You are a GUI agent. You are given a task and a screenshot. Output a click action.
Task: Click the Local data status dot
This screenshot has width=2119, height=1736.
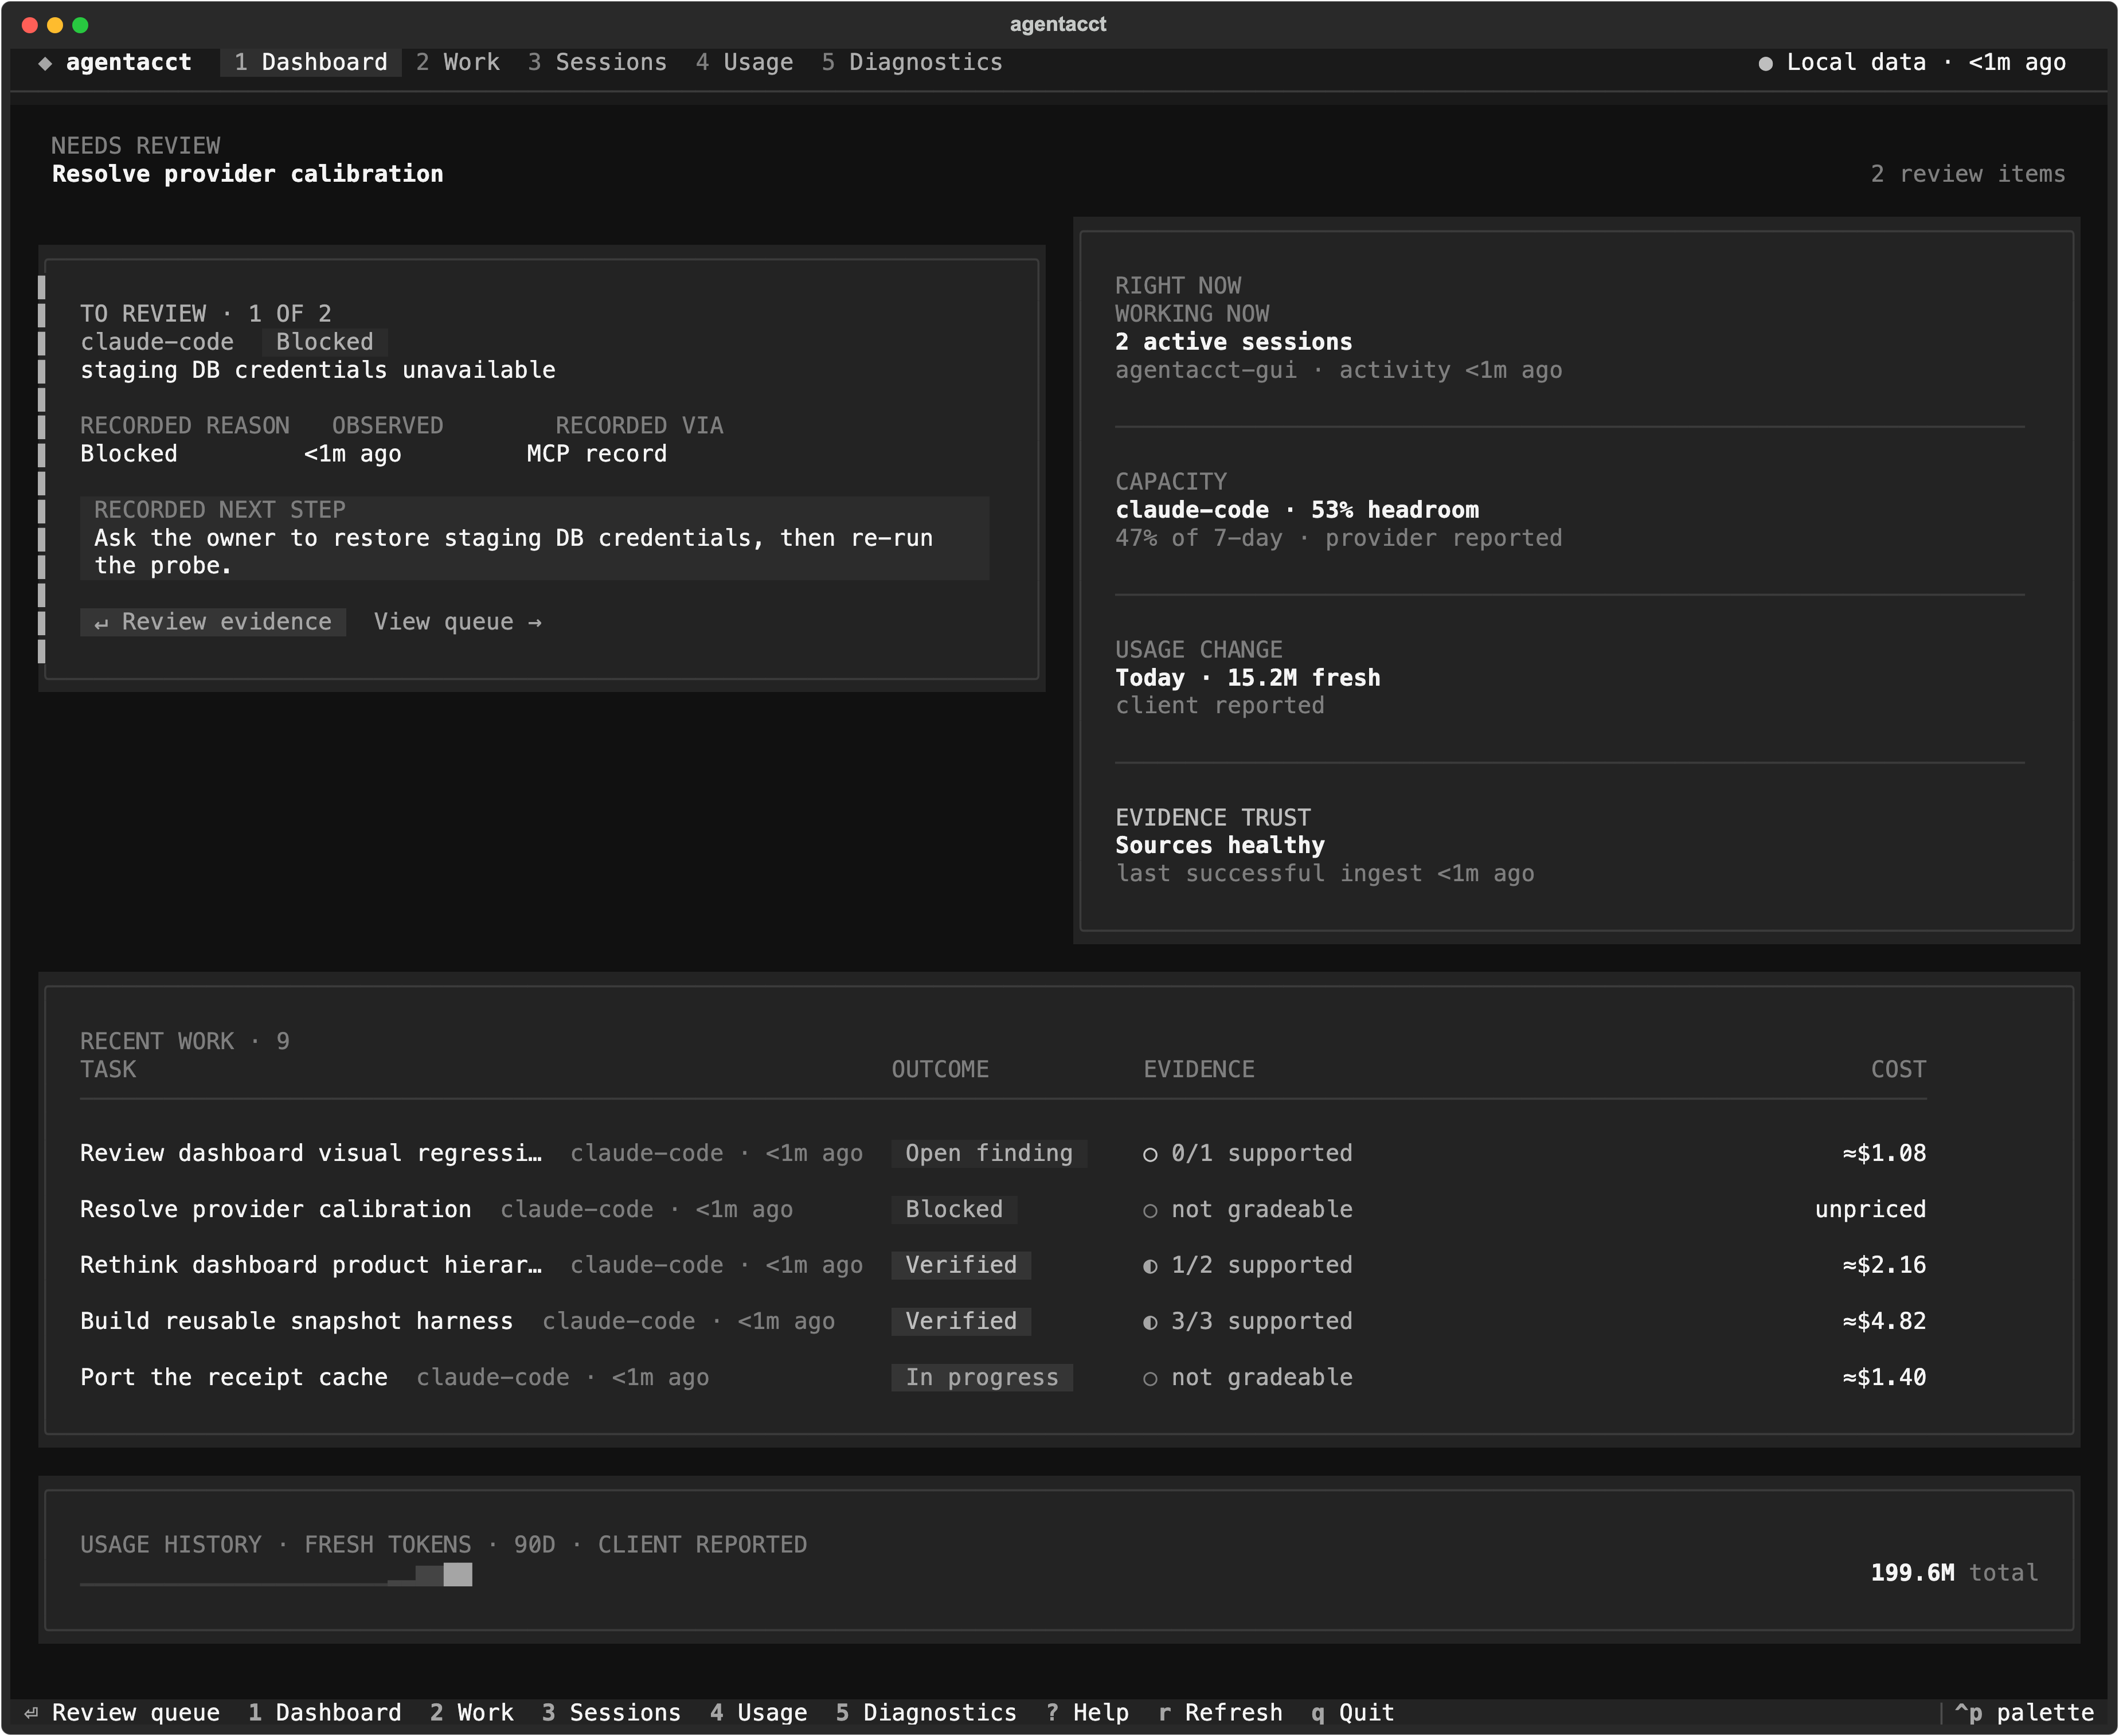tap(1765, 63)
